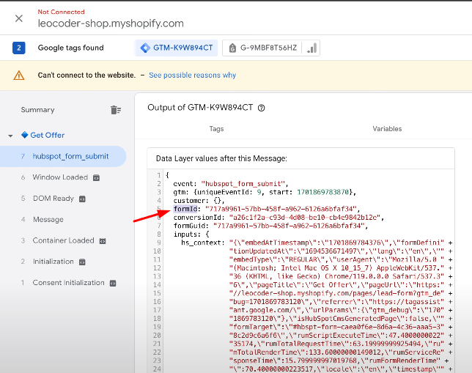
Task: Close the Tag Assistant debug session
Action: click(x=19, y=18)
